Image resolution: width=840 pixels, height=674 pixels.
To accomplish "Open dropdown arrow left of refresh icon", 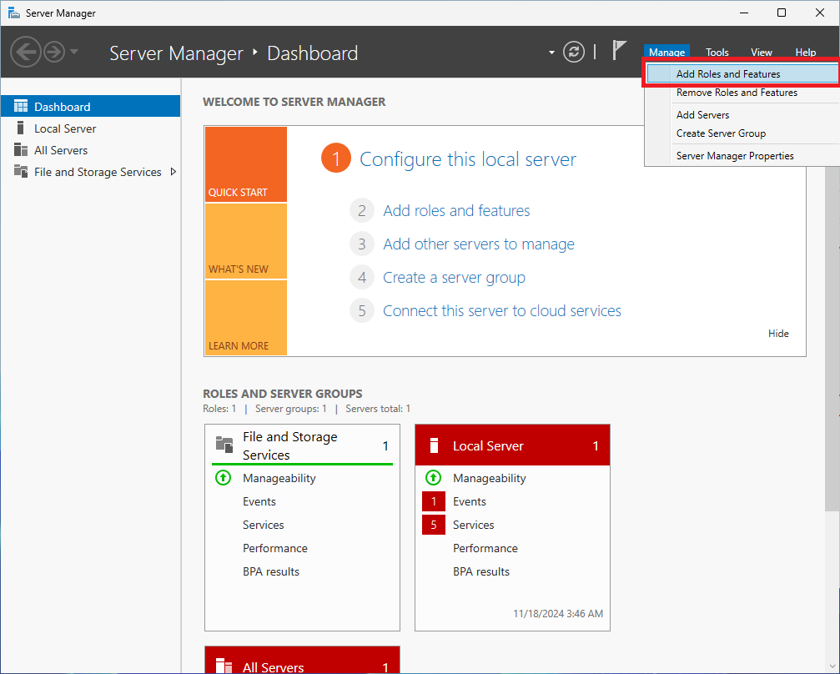I will coord(551,53).
